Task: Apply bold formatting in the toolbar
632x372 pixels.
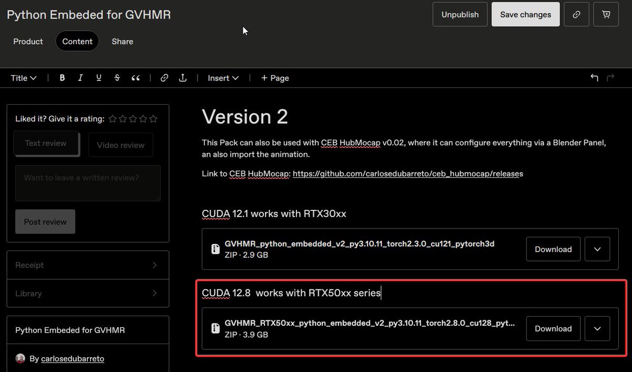Action: 62,78
